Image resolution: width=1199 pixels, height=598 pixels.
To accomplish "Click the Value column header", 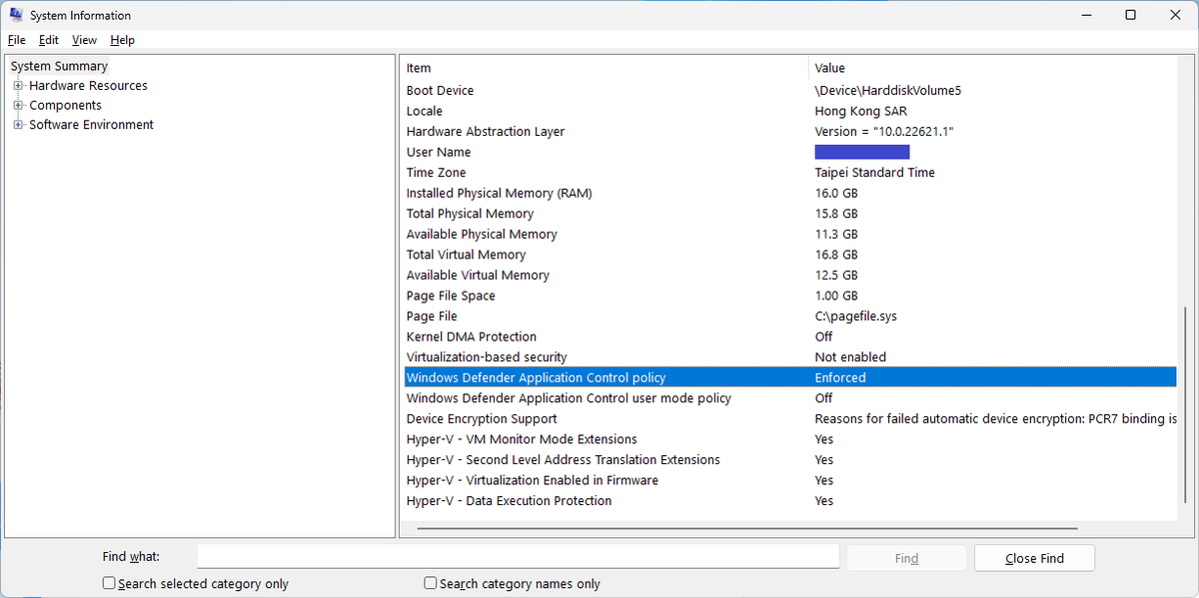I will point(992,68).
